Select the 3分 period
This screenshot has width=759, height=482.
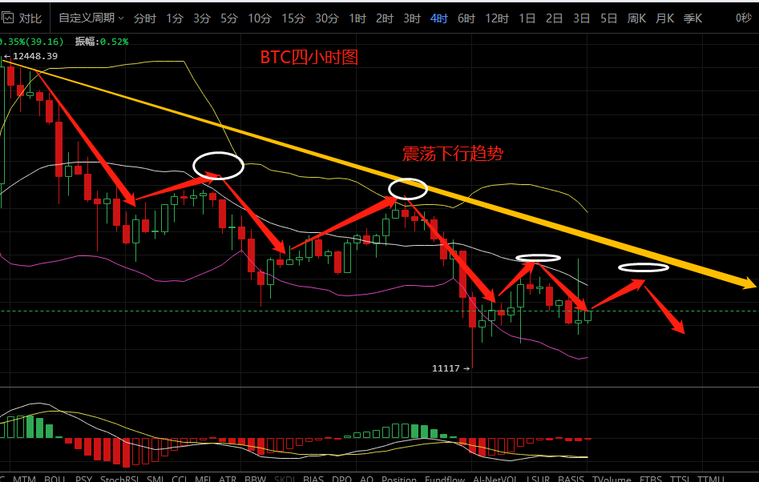click(x=201, y=18)
